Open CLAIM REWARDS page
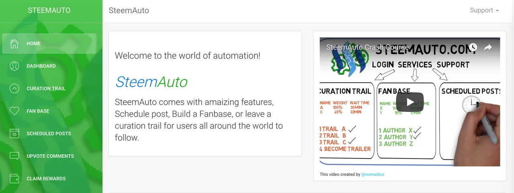 pos(49,178)
